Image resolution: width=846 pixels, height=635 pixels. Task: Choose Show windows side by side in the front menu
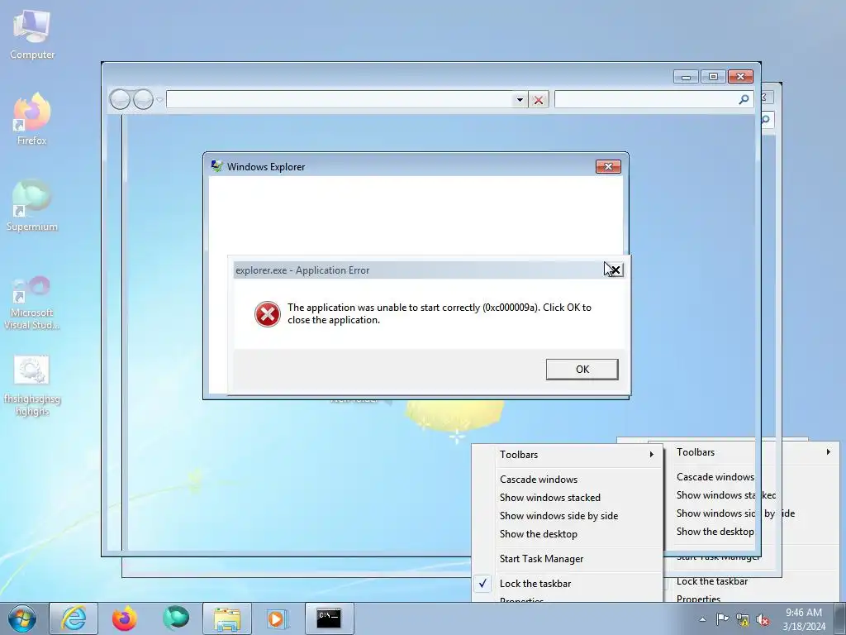coord(567,516)
